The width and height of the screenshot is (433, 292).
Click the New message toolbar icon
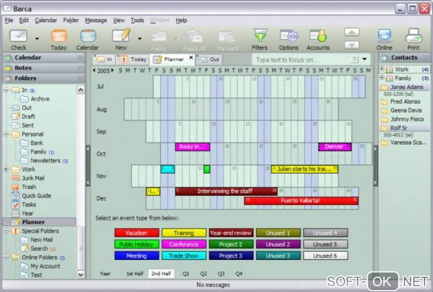pos(121,36)
